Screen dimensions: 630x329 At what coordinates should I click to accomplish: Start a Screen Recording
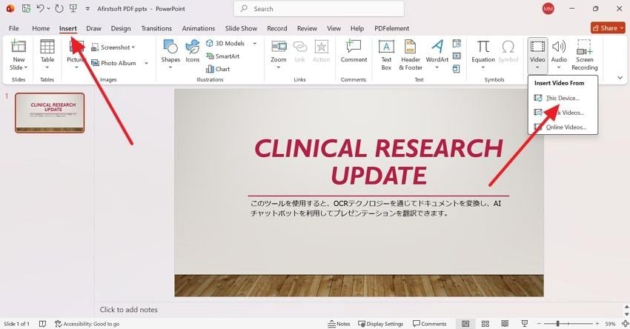pos(584,56)
